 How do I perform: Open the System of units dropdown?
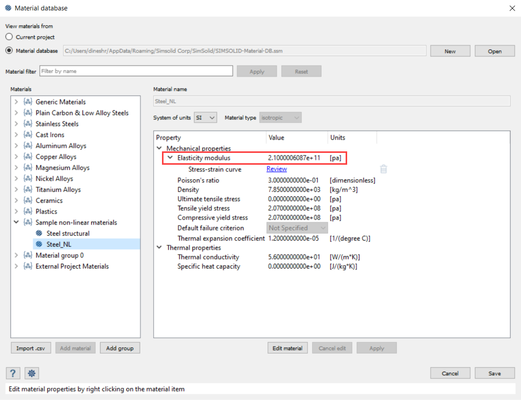205,118
